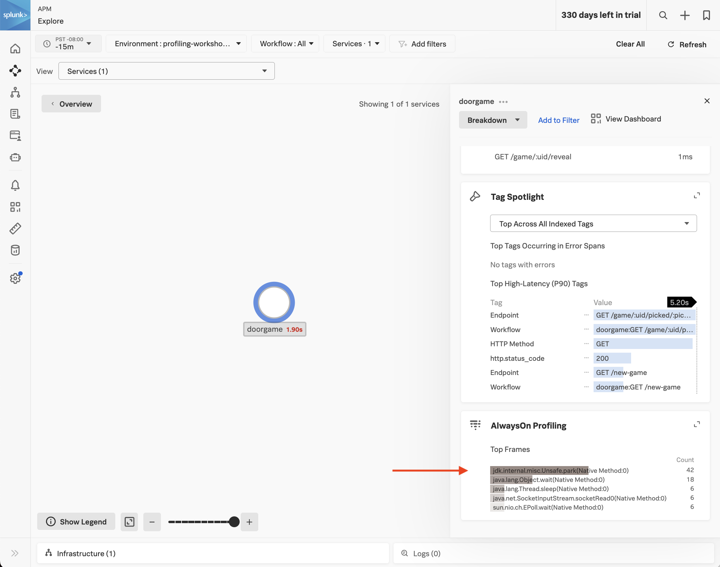This screenshot has height=567, width=720.
Task: Click the search magnifier in header
Action: 663,15
